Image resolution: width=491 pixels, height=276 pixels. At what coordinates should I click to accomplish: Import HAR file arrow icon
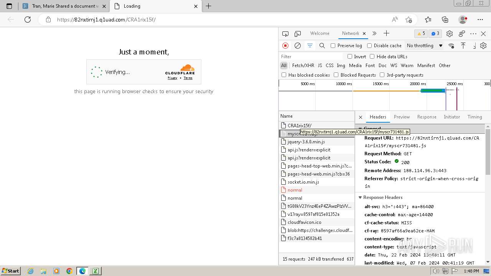[x=463, y=46]
